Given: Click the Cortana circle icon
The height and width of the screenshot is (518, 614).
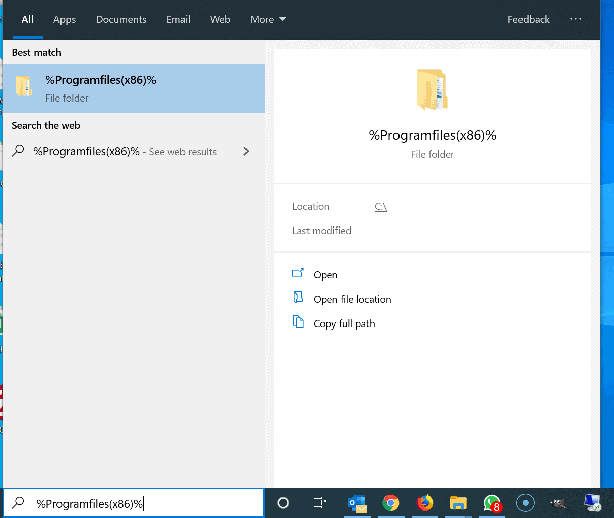Looking at the screenshot, I should (x=283, y=503).
